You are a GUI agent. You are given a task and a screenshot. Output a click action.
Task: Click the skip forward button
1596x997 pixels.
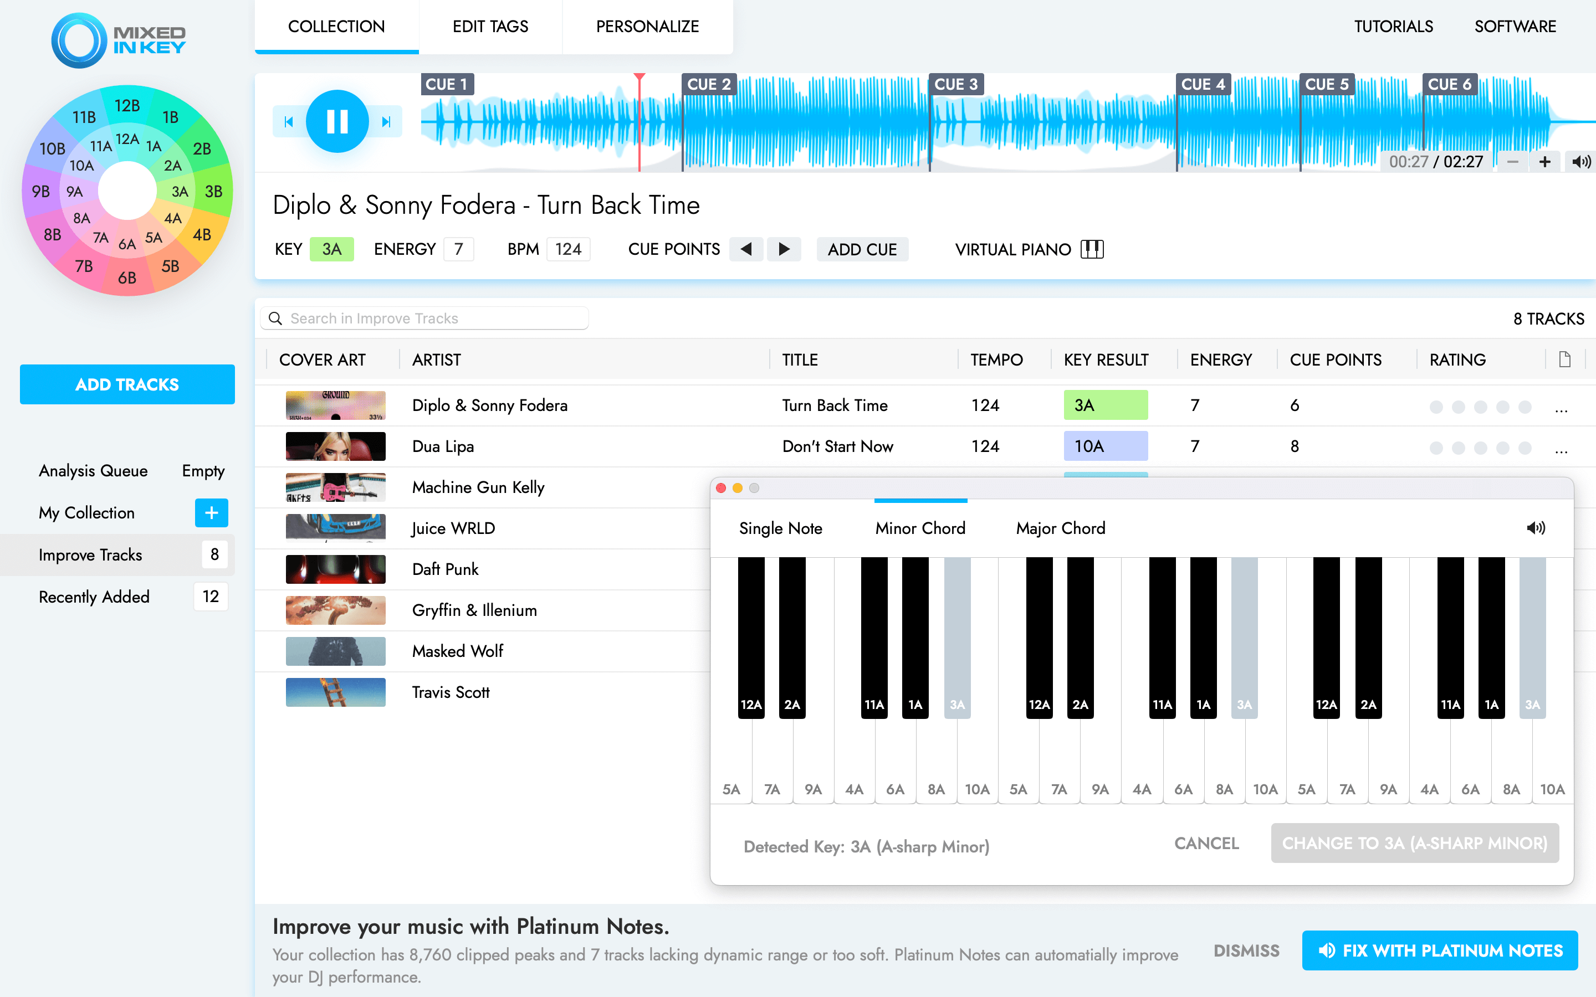pos(386,122)
